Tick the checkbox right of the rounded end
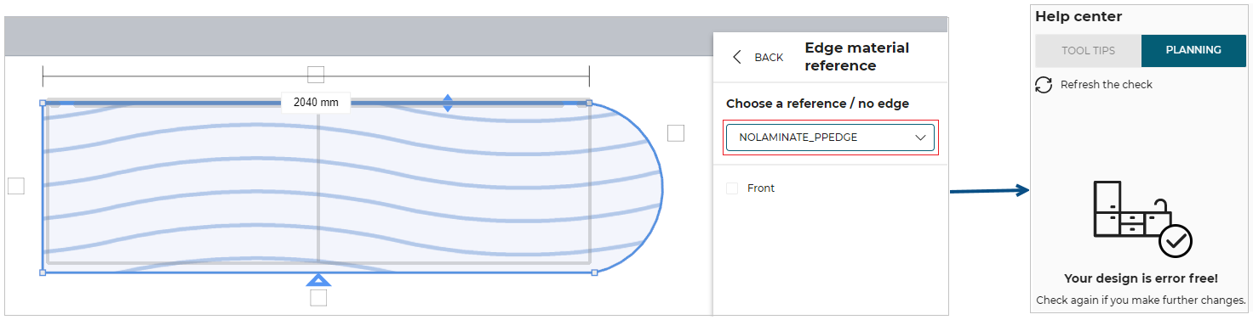 676,133
